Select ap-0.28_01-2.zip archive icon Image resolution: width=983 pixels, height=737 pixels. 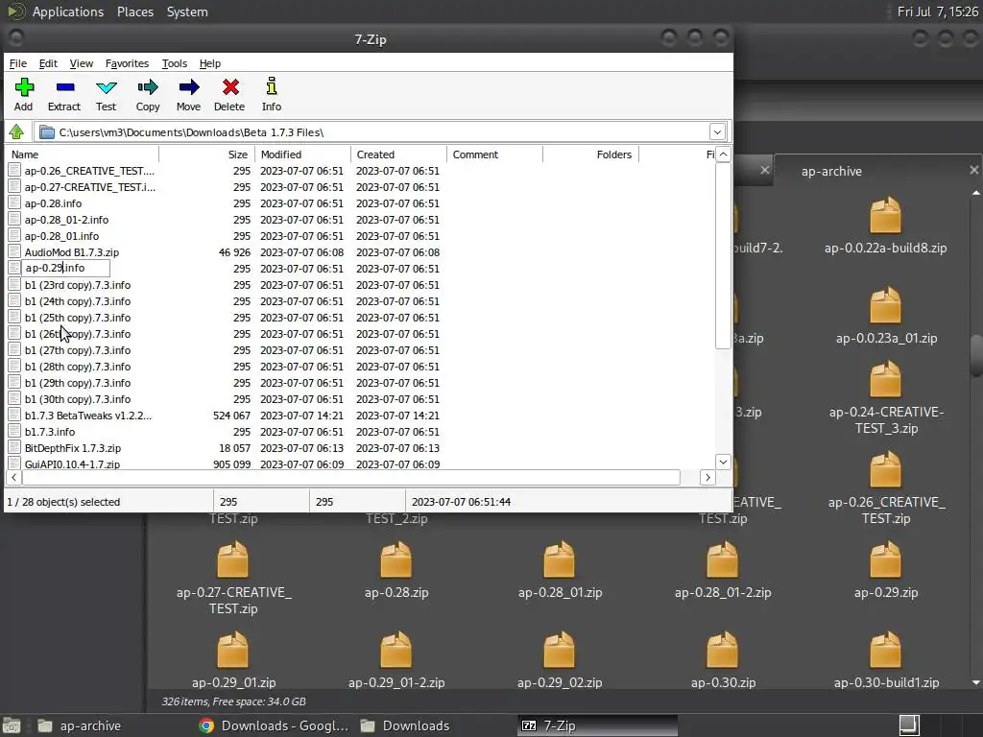722,560
